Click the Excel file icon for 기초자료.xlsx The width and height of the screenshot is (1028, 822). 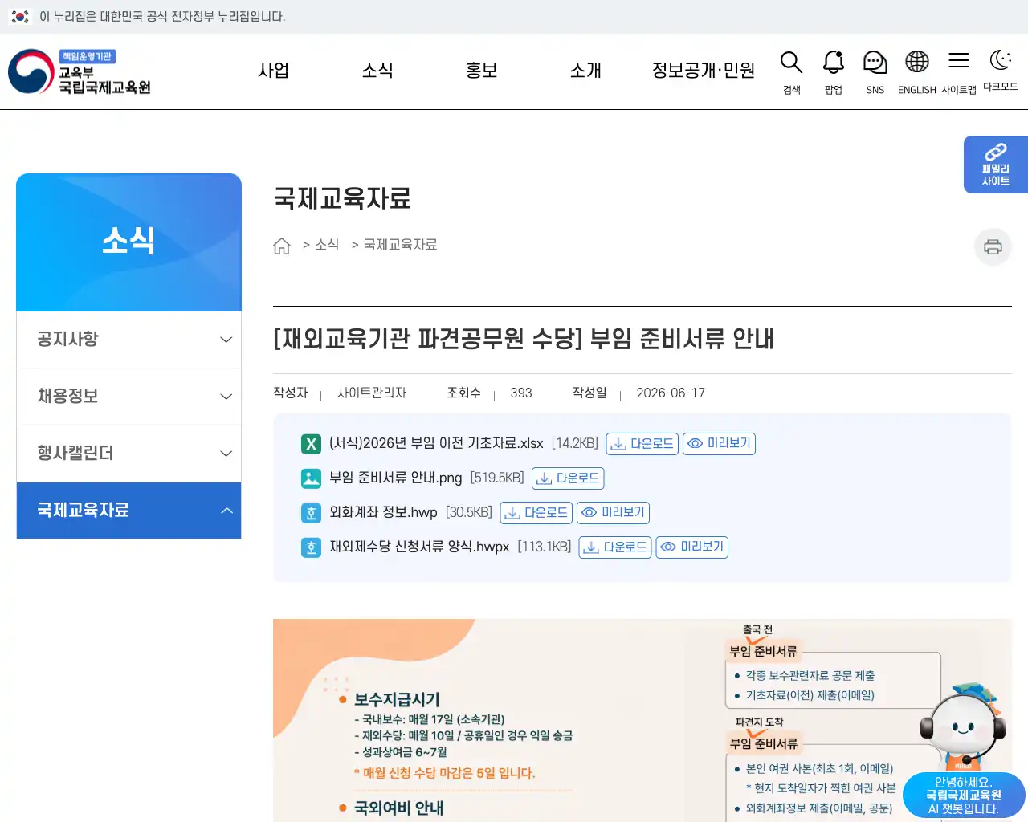pyautogui.click(x=311, y=444)
